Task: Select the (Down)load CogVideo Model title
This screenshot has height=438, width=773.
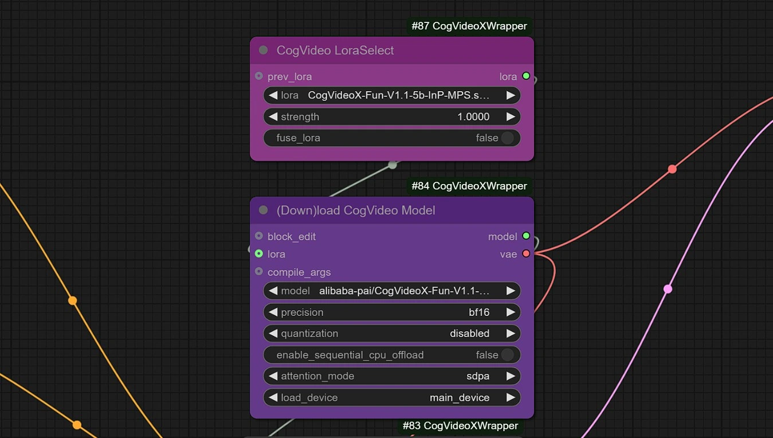Action: tap(356, 210)
